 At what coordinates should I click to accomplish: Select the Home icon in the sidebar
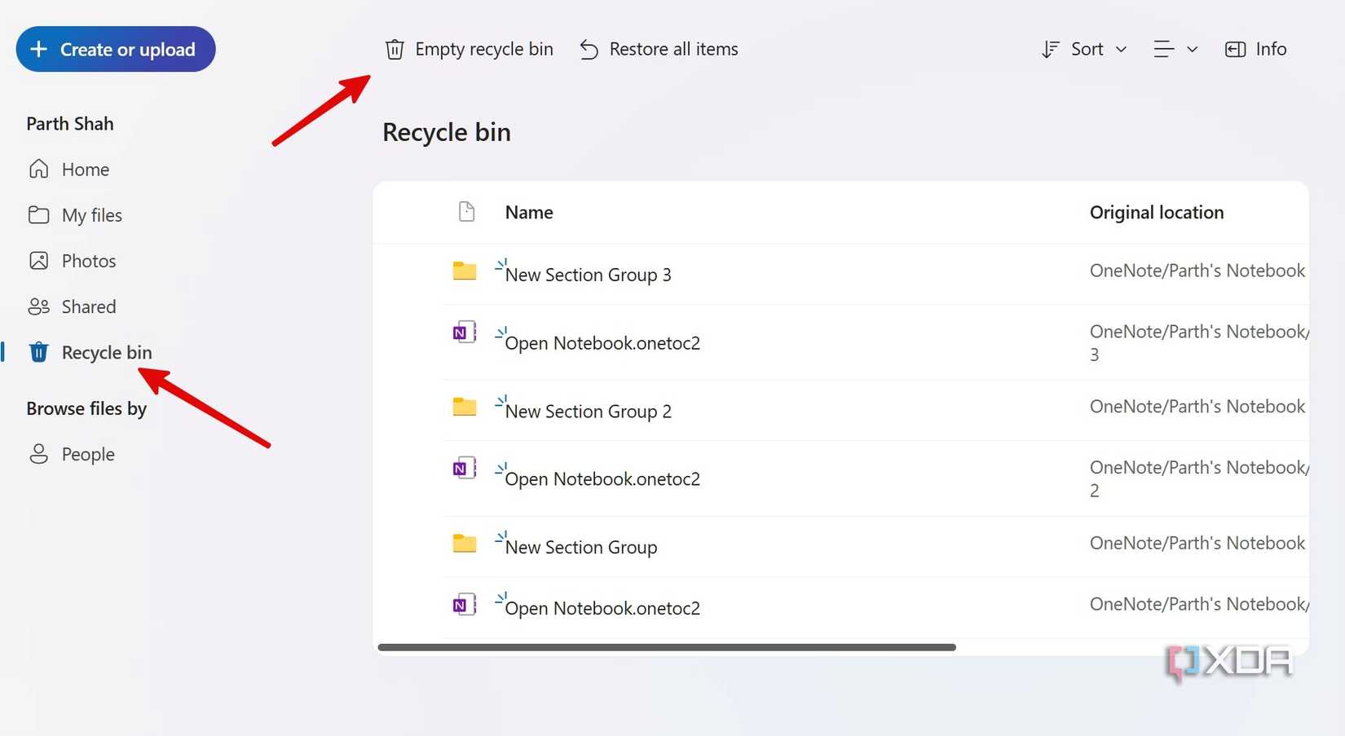point(38,169)
